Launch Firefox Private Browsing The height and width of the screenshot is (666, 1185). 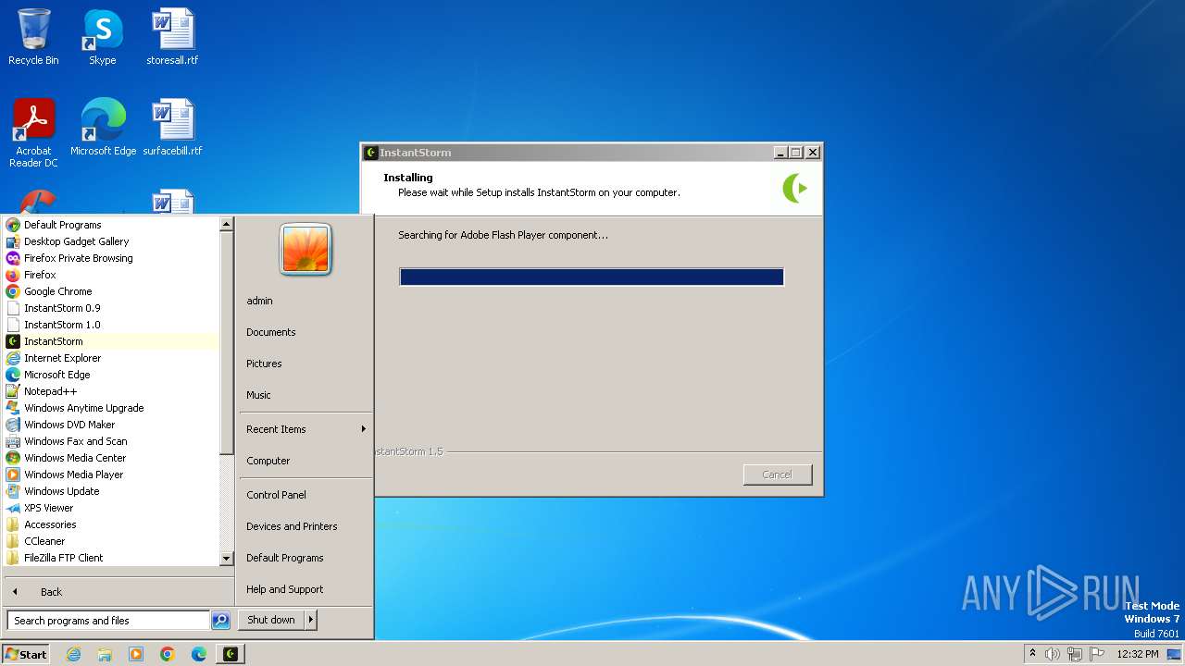[x=111, y=258]
